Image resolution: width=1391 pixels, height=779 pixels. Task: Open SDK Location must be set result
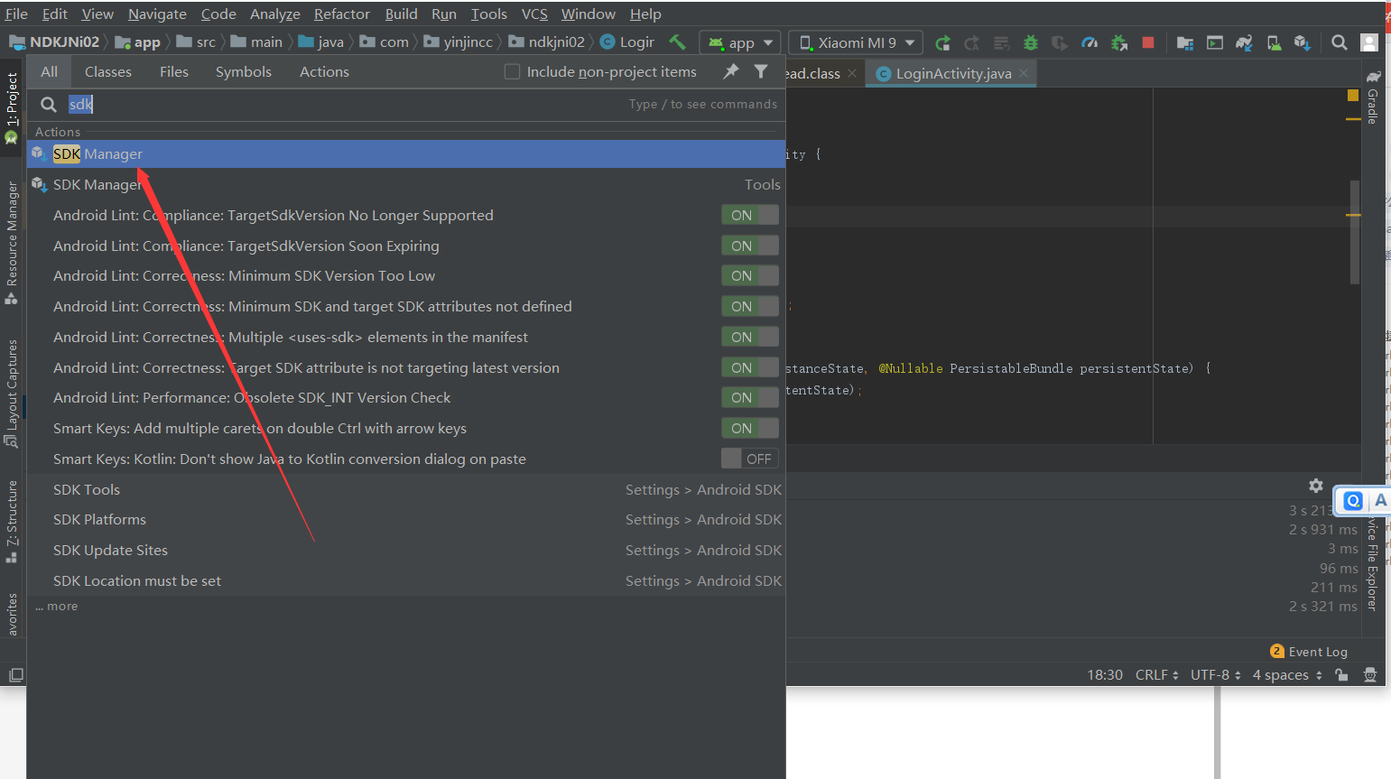pos(406,580)
